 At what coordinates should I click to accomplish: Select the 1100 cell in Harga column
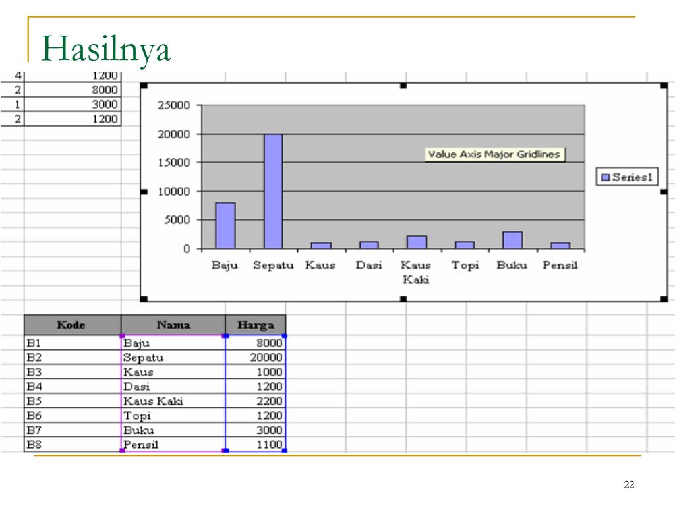[256, 445]
